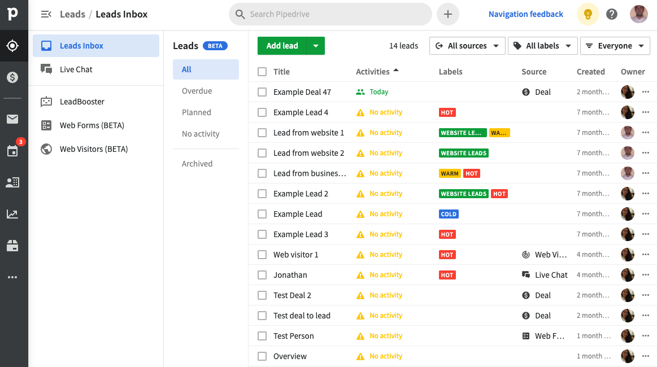
Task: Expand the Add lead dropdown arrow
Action: (316, 46)
